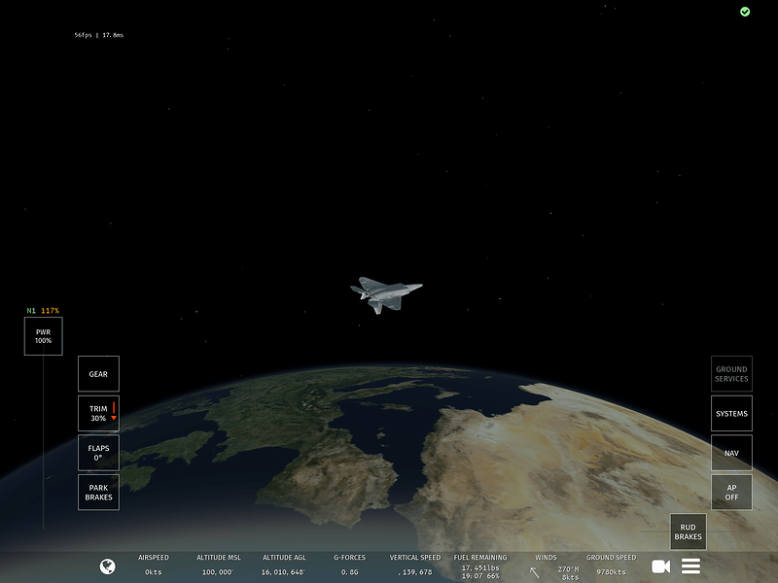Toggle the landing GEAR button
The image size is (778, 583).
[98, 374]
